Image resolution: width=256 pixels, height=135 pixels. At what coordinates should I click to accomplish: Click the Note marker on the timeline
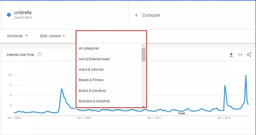181,113
